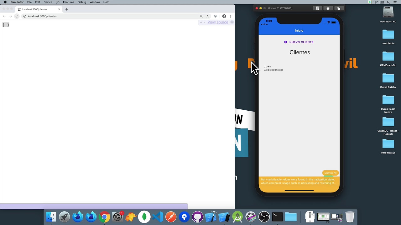401x225 pixels.
Task: Open the Simulator File menu
Action: 29,2
